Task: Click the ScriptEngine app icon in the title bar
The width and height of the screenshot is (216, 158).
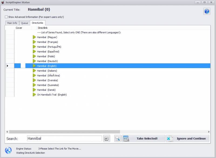Action: [x=3, y=2]
